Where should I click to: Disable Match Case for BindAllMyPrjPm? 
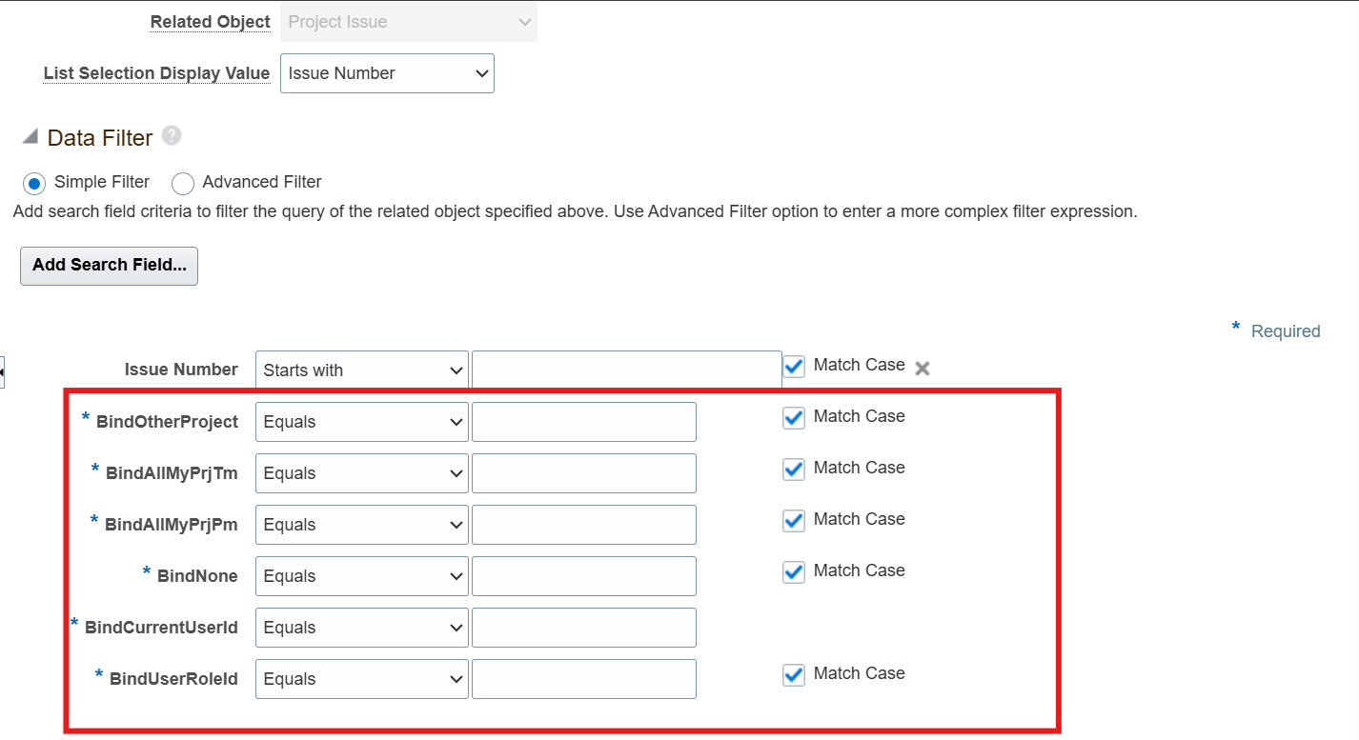click(794, 520)
